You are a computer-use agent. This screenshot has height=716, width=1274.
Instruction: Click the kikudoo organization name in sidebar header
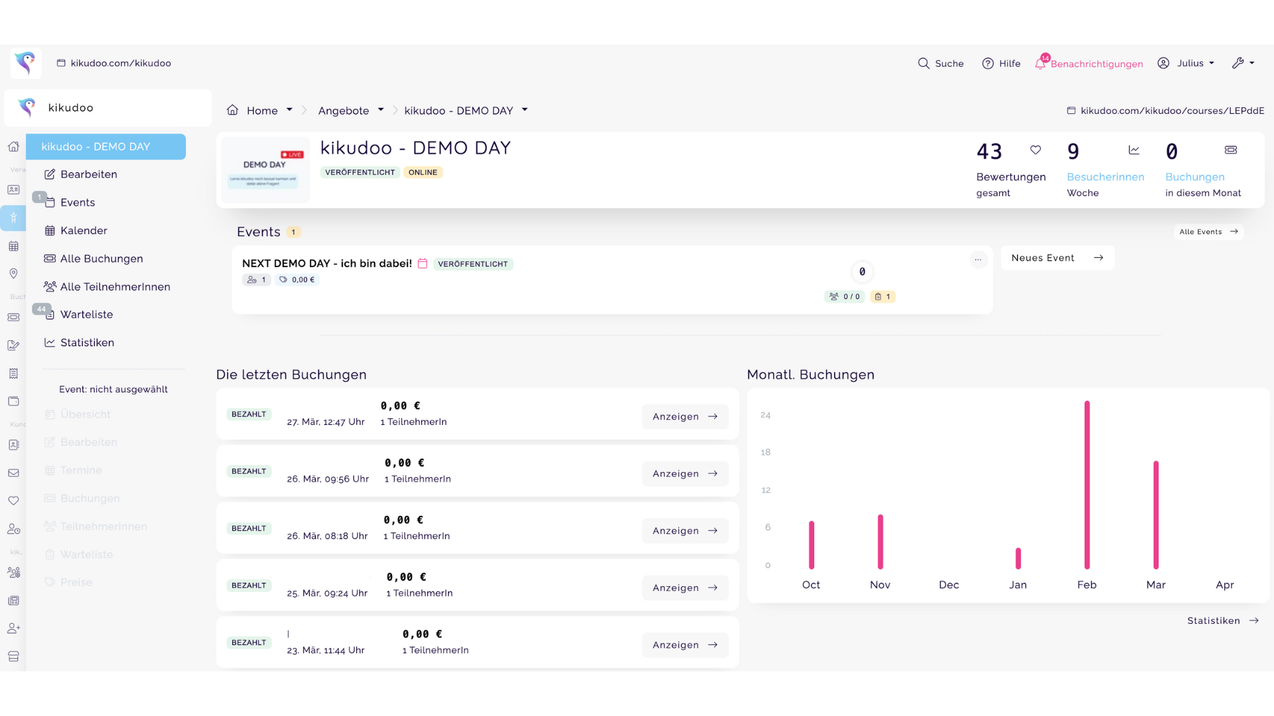click(70, 107)
